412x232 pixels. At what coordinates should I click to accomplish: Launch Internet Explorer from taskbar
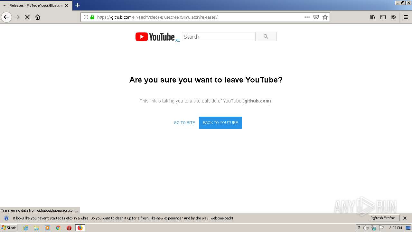pos(25,228)
